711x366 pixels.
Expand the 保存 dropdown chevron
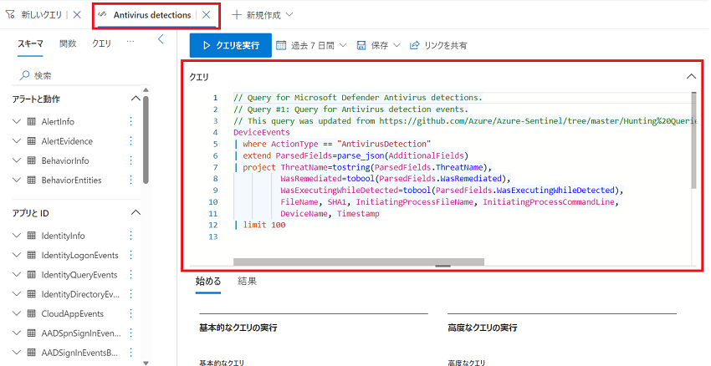click(396, 45)
